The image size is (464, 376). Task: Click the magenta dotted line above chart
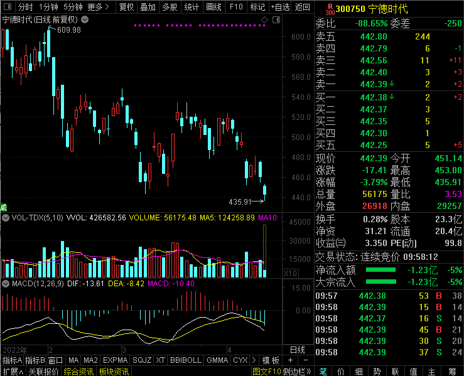coord(200,26)
